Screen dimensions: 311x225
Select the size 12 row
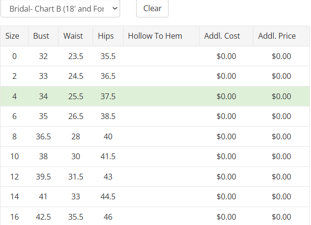pos(15,177)
